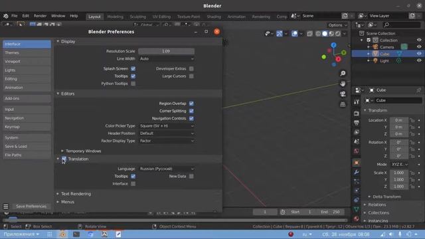425x239 pixels.
Task: Toggle the Navigation Controls checkbox
Action: click(x=191, y=118)
